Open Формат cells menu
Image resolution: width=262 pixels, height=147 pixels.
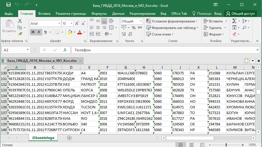(x=214, y=34)
